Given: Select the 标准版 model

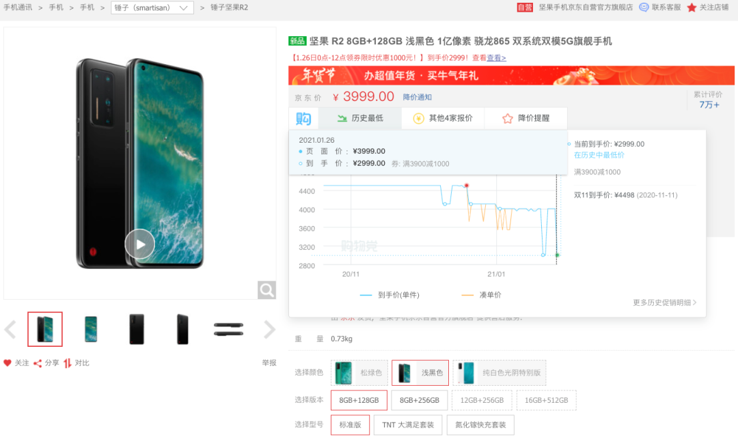Looking at the screenshot, I should click(x=350, y=425).
